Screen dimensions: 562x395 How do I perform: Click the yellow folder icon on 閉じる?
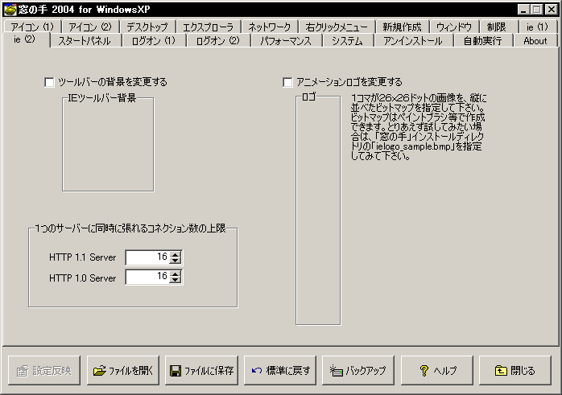500,371
